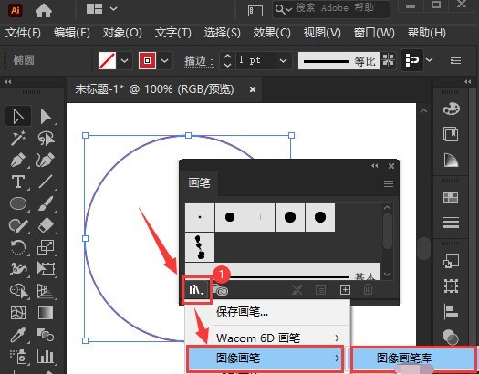Select the Magic Wand tool
Screen dimensions: 479x374
(18, 139)
